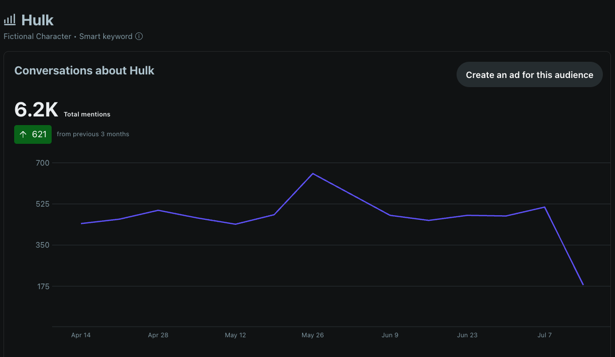Click the May 12 axis date
This screenshot has height=357, width=615.
coord(235,335)
